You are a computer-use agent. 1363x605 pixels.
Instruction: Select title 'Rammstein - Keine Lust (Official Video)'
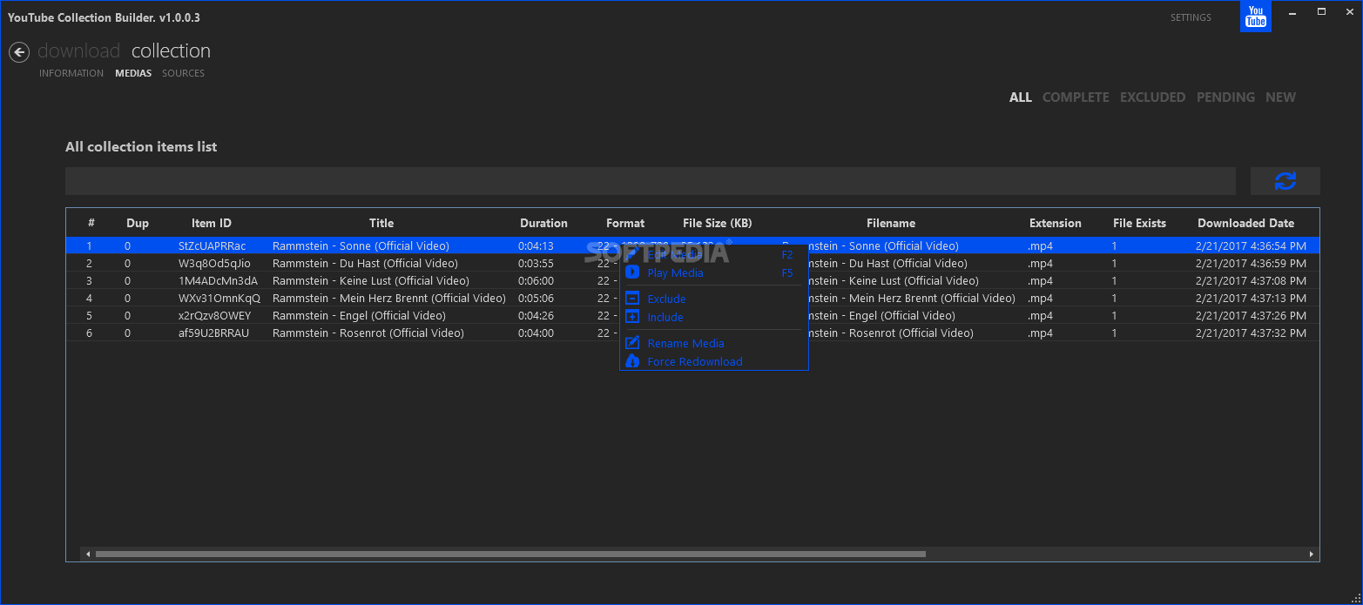[370, 281]
